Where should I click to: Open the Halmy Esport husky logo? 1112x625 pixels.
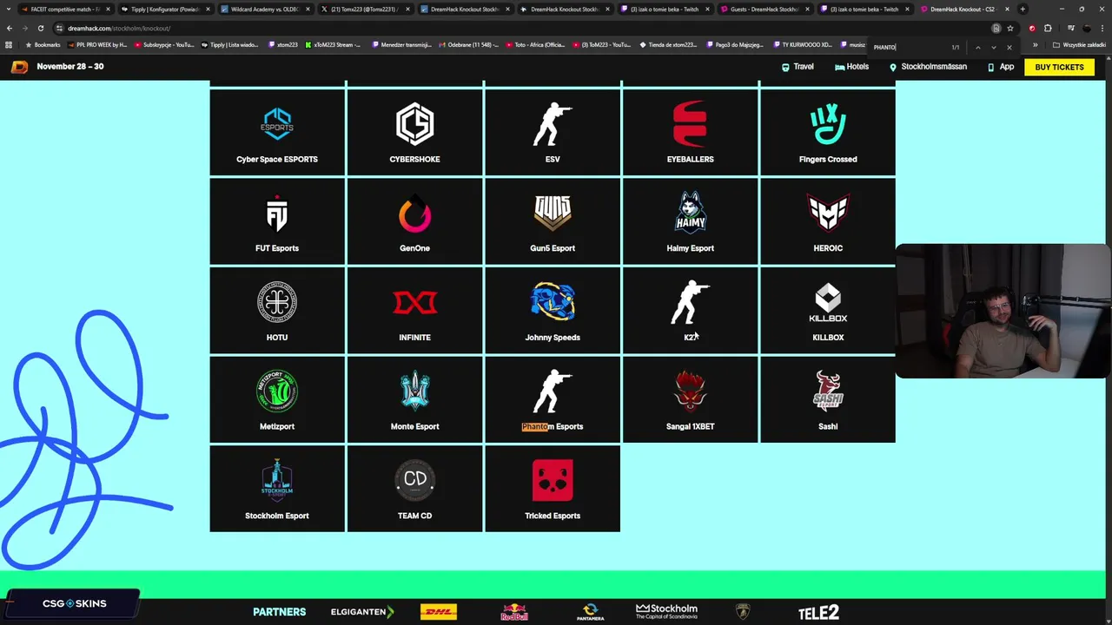tap(690, 214)
